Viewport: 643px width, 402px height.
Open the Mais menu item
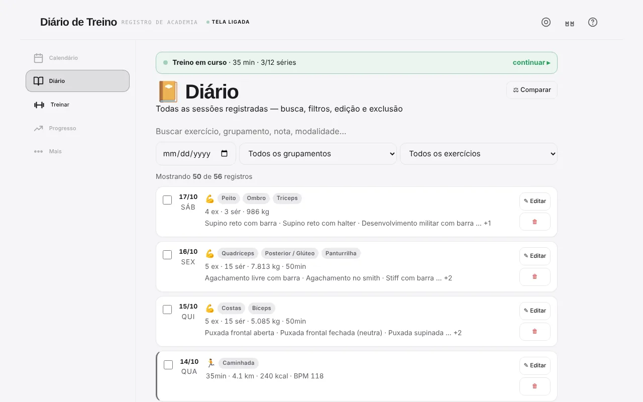[77, 151]
